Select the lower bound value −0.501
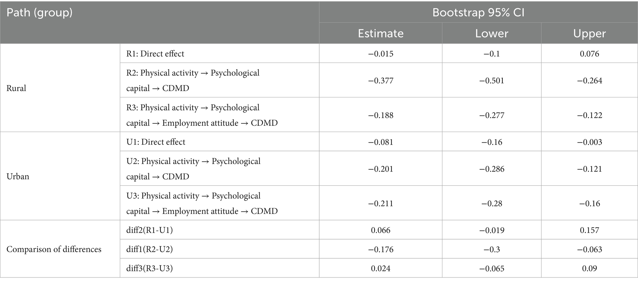The height and width of the screenshot is (283, 638). 491,80
